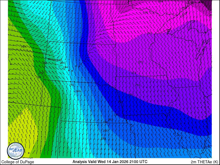Select the 304 contour label
The width and height of the screenshot is (220, 165).
pos(45,64)
